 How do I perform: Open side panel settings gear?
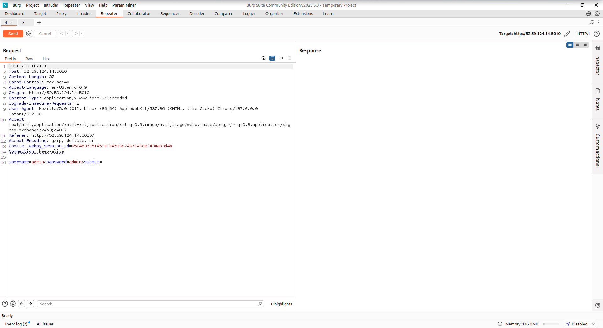[598, 305]
